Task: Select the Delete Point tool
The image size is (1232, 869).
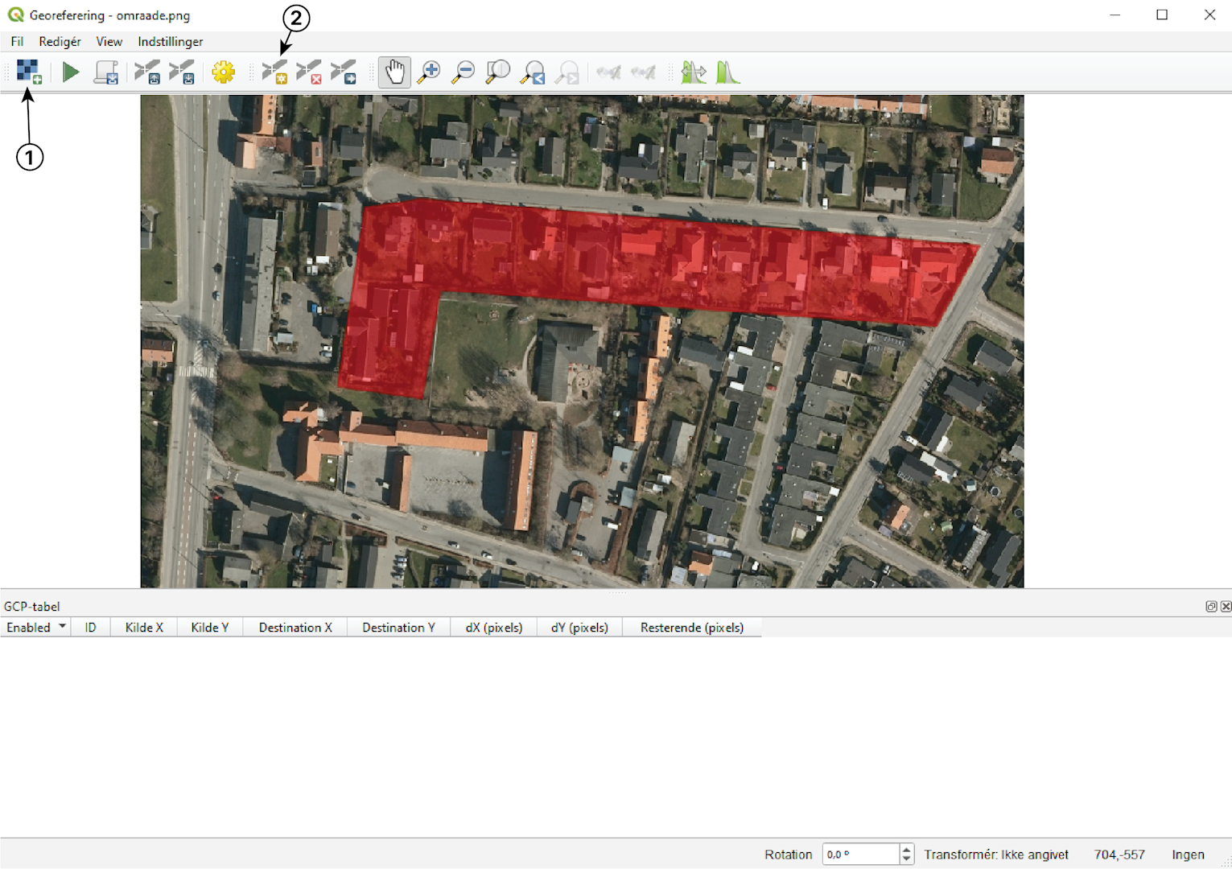Action: (x=309, y=72)
